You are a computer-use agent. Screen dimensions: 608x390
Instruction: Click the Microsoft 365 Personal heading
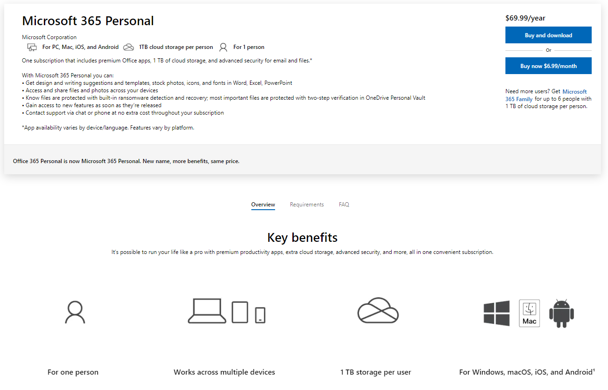(x=88, y=21)
